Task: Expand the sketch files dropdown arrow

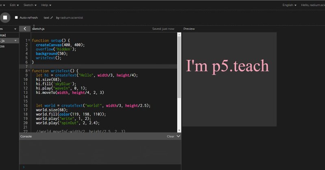Action: [15, 29]
